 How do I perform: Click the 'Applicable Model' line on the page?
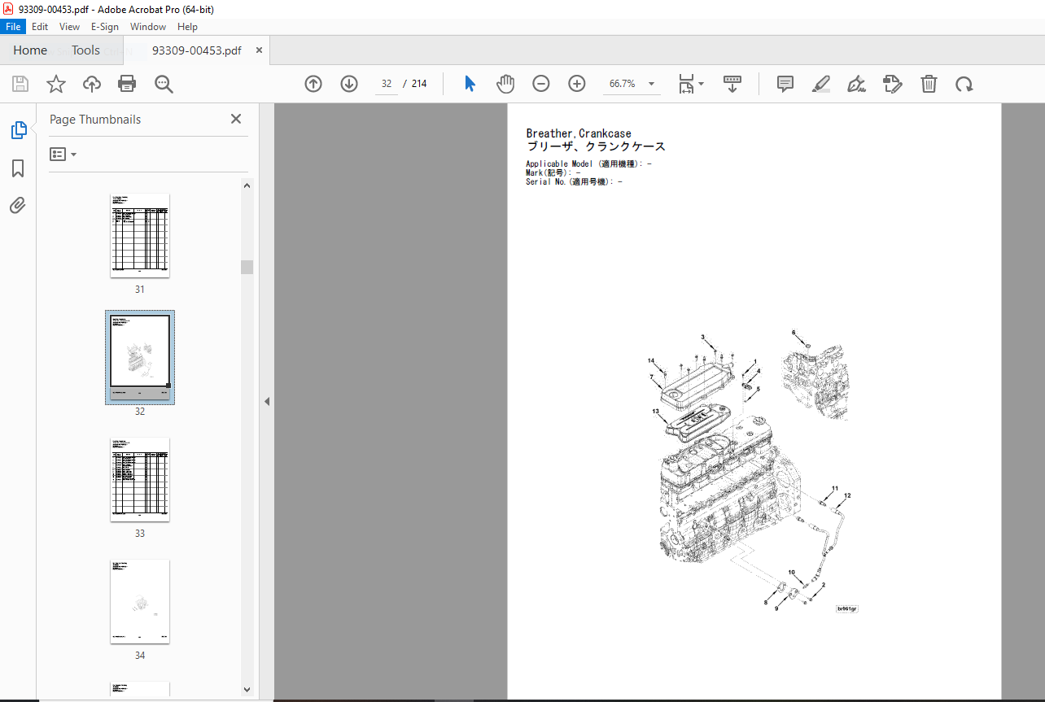[588, 164]
